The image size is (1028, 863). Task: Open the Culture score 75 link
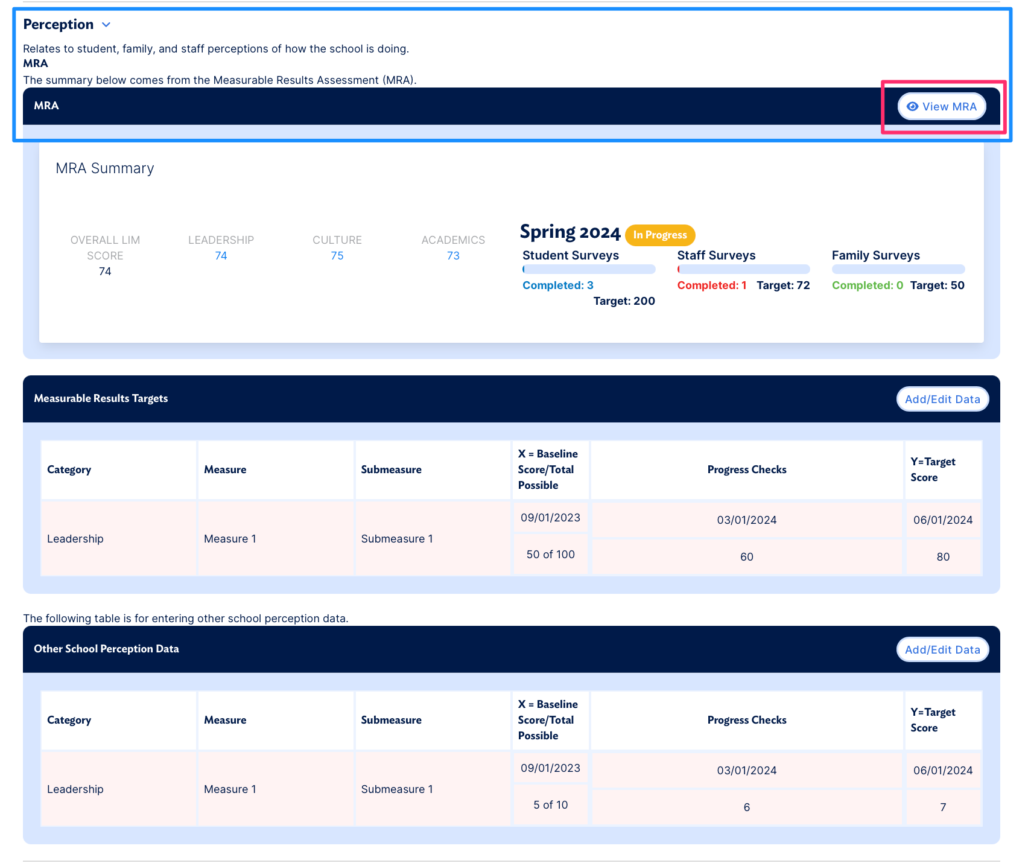[x=337, y=256]
